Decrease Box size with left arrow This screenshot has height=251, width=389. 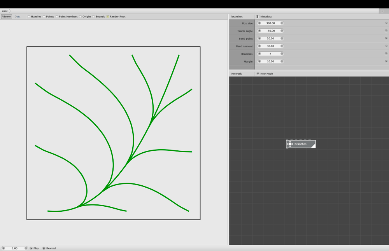[259, 23]
